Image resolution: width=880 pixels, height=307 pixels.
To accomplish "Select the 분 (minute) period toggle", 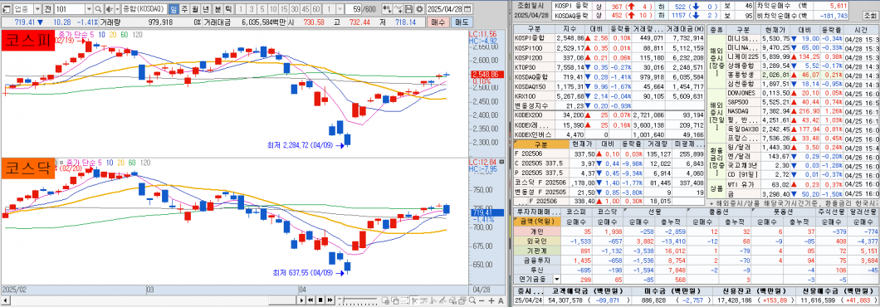I will pos(218,9).
